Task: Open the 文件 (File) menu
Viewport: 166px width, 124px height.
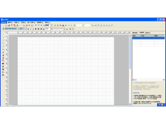Action: (x=4, y=22)
